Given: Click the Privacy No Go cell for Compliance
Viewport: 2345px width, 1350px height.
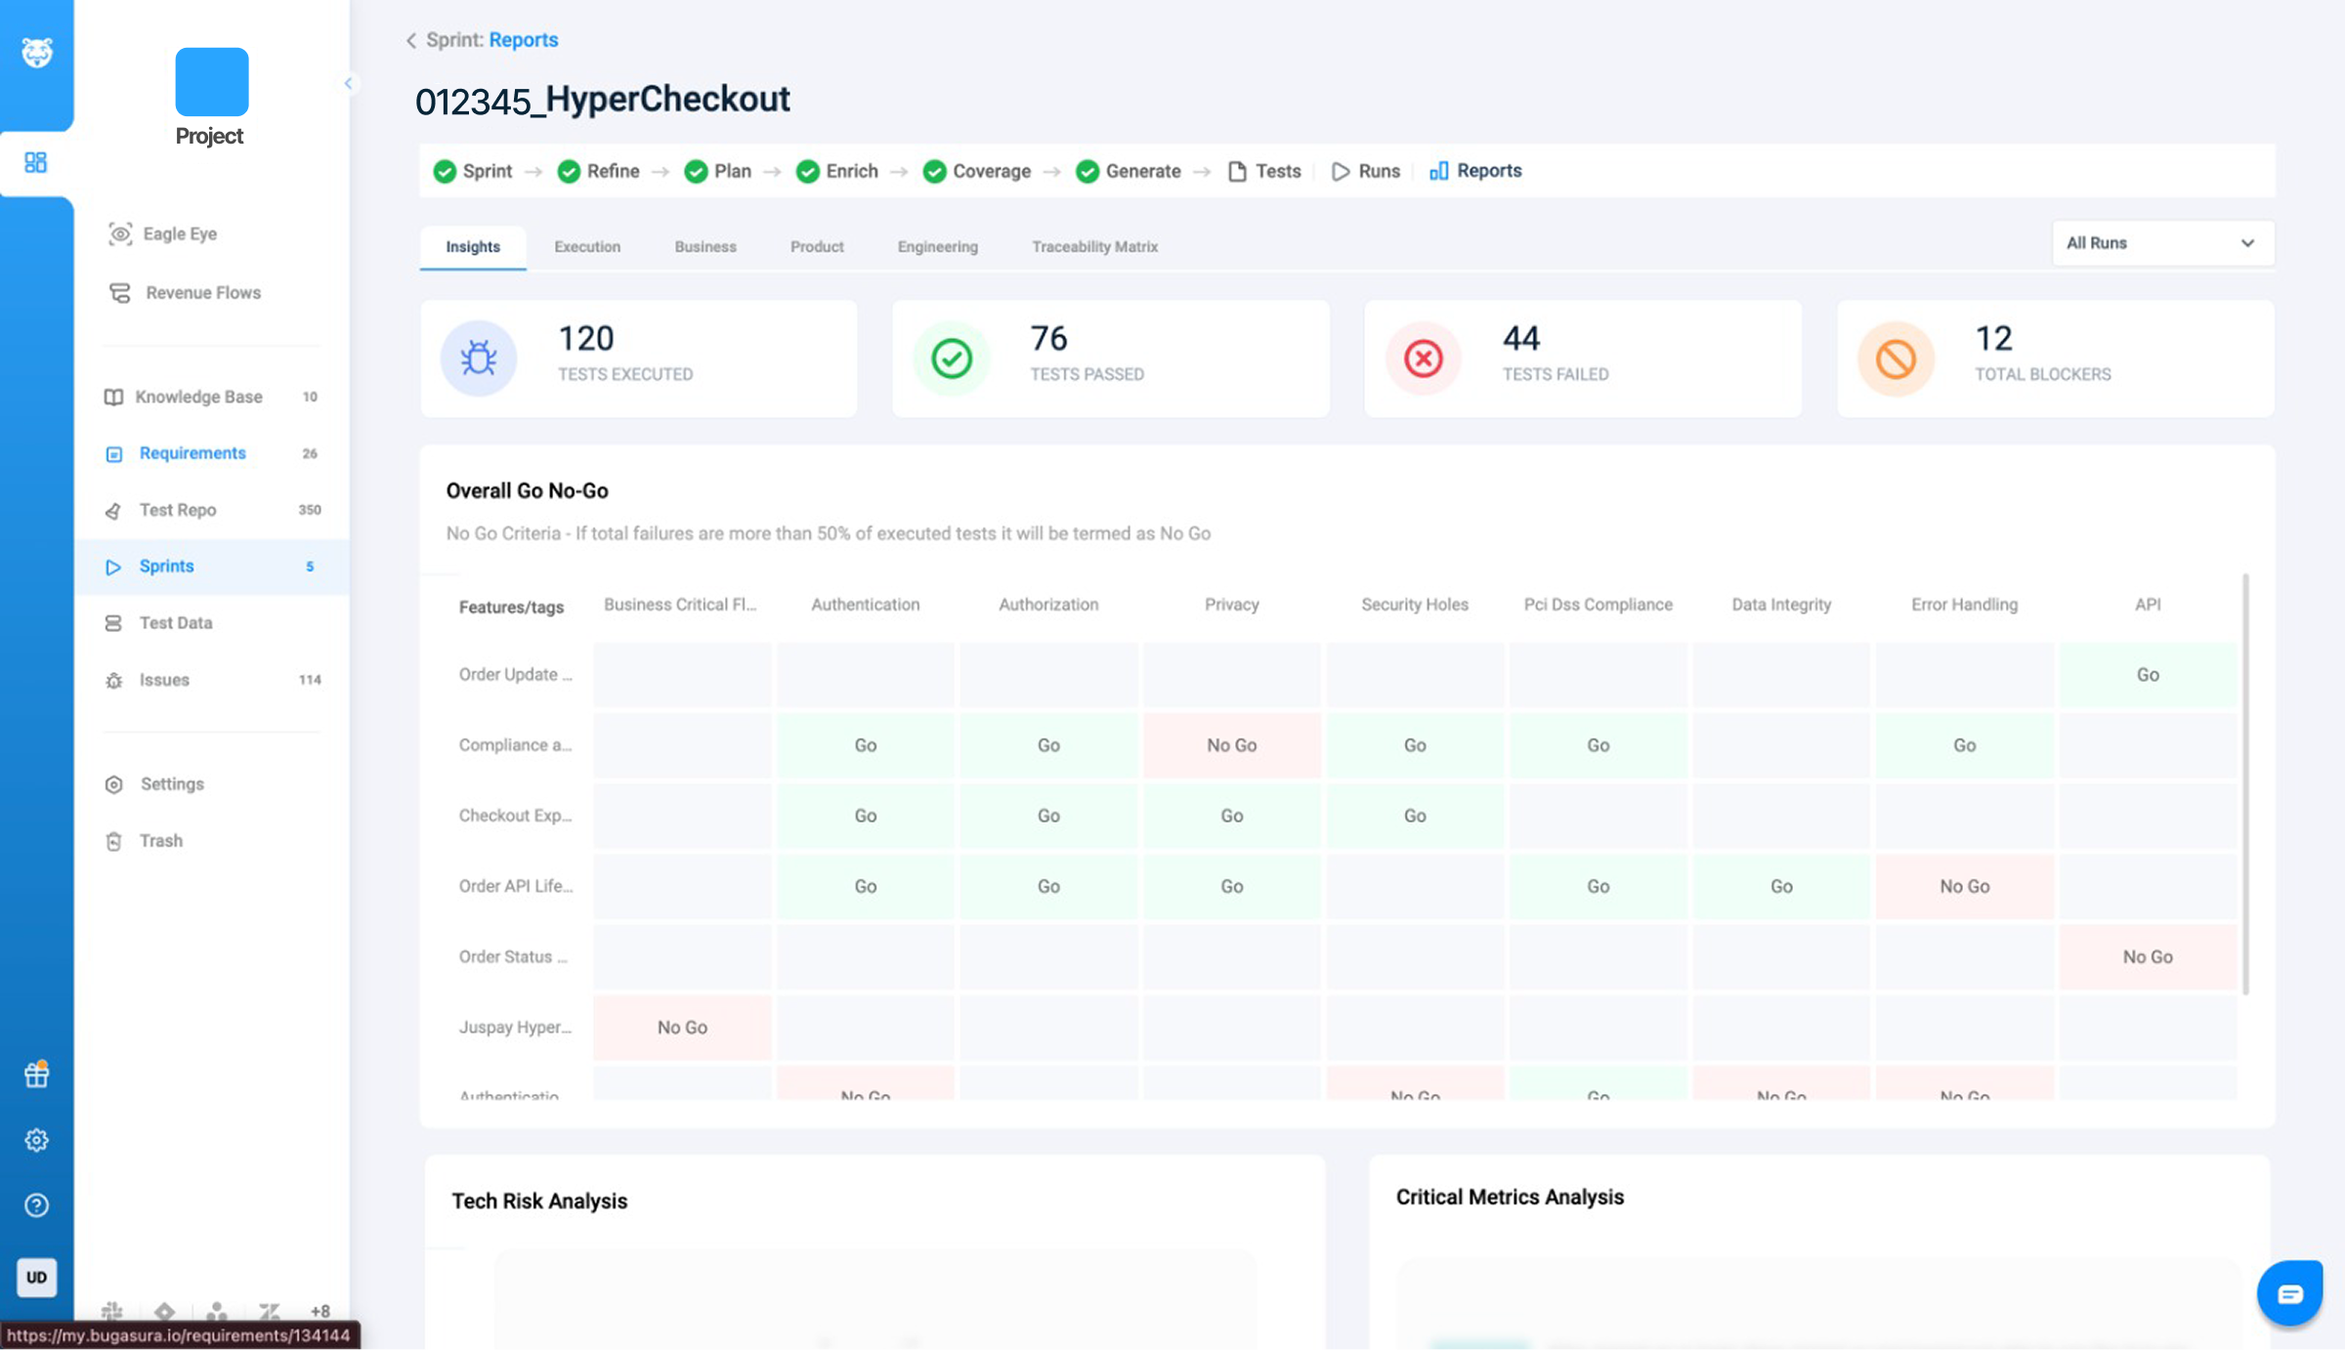Looking at the screenshot, I should point(1231,745).
